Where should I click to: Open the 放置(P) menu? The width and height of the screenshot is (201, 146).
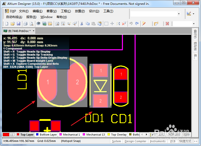[80, 11]
